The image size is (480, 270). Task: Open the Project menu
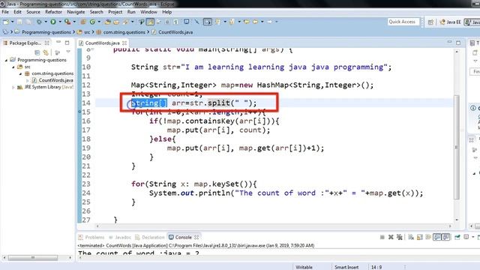click(115, 12)
